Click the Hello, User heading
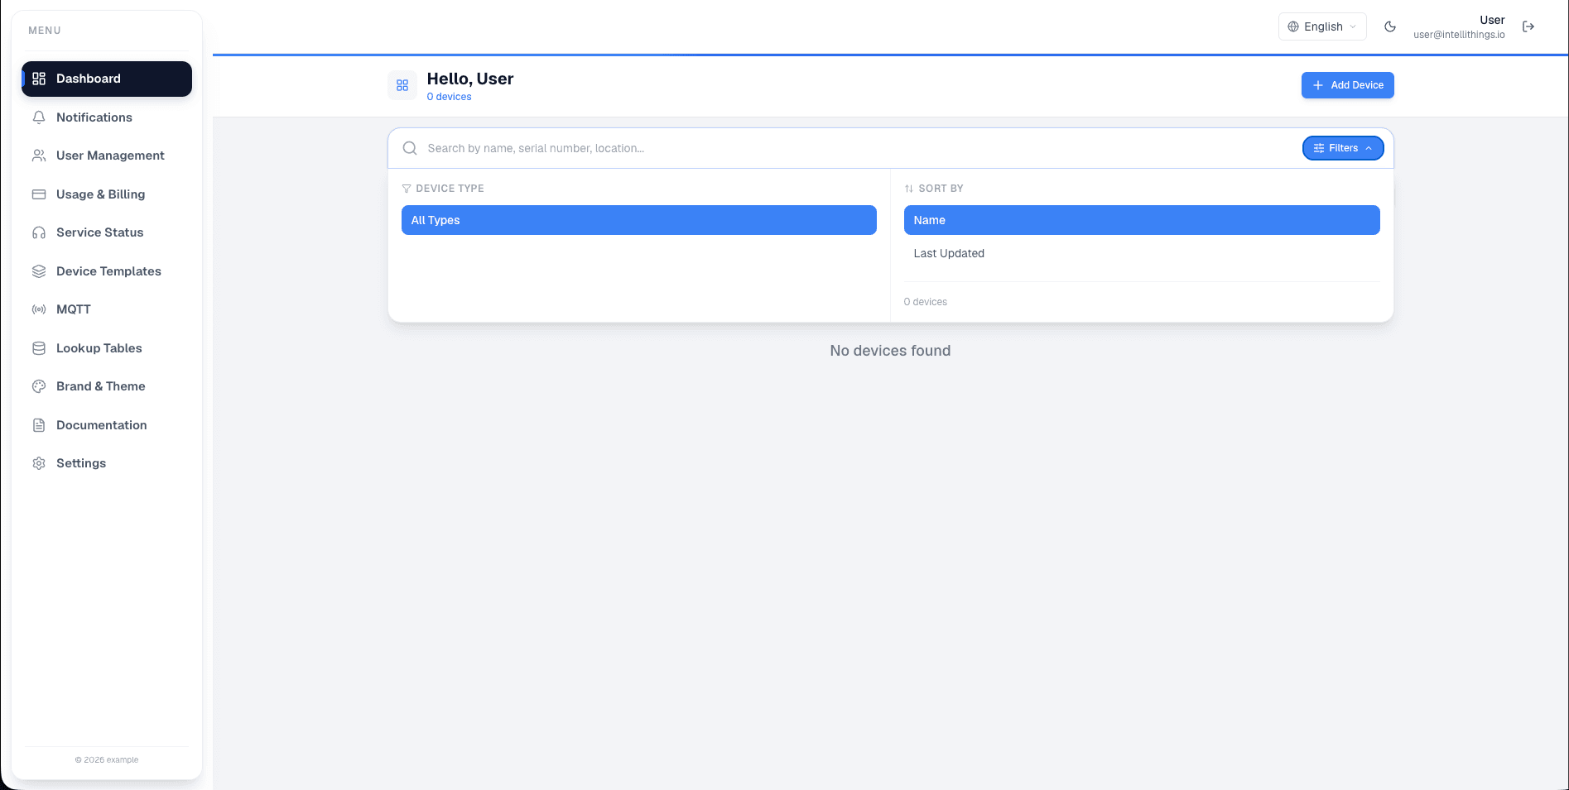Image resolution: width=1569 pixels, height=790 pixels. click(x=470, y=79)
